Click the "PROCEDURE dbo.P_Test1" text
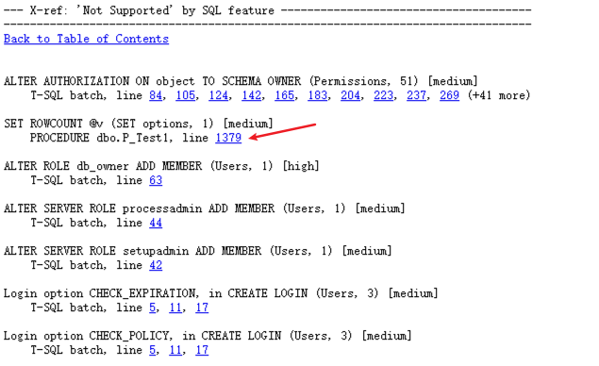Viewport: 599px width, 366px height. 99,138
